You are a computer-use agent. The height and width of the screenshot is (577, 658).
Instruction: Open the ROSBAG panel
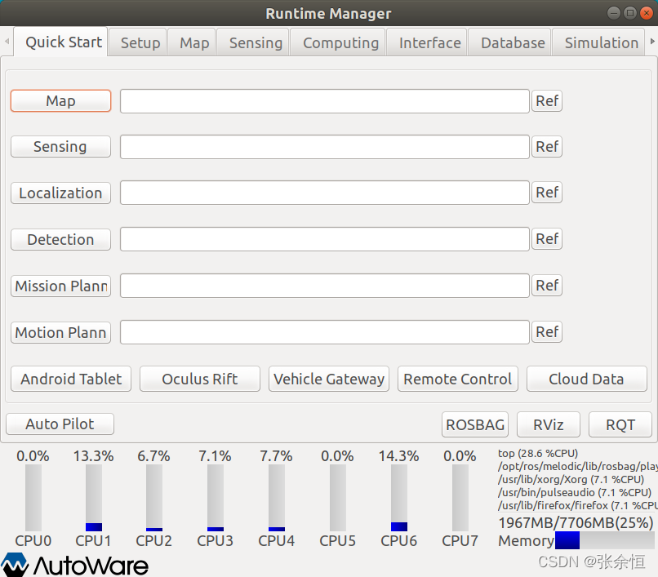point(474,424)
